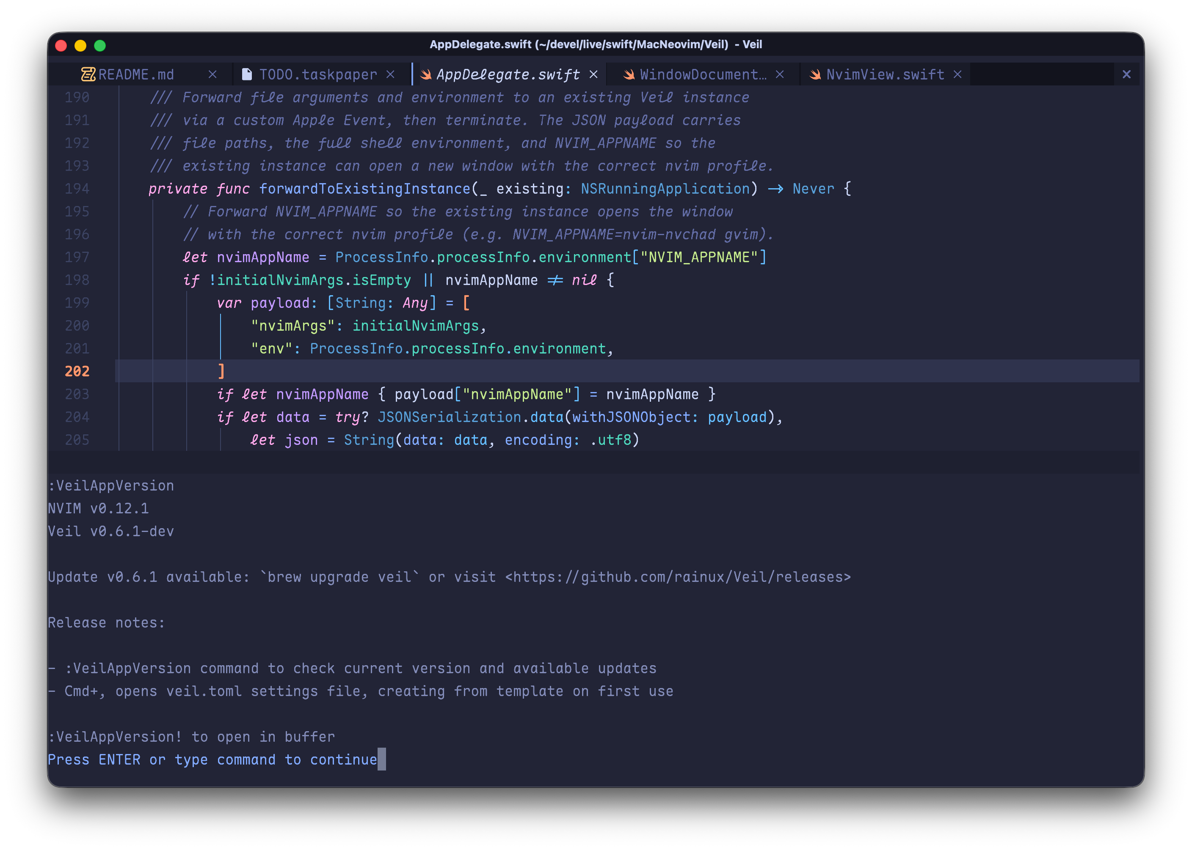Click the markdown icon on README.md tab
This screenshot has height=850, width=1192.
(88, 74)
